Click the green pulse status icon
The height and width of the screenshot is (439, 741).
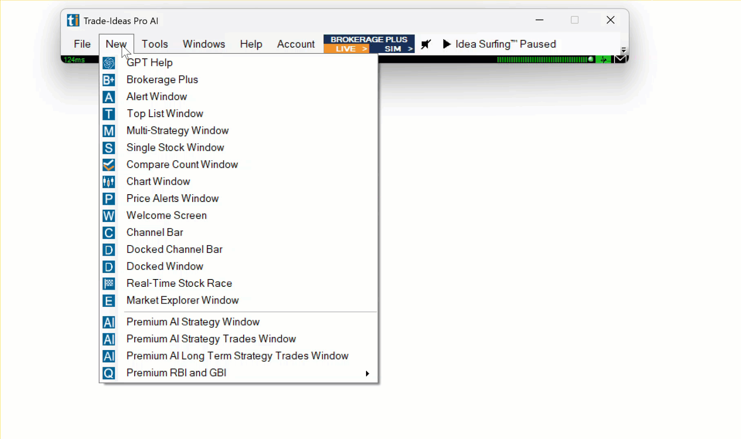tap(603, 60)
